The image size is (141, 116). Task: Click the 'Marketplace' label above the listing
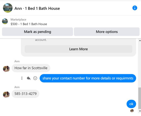point(18,20)
